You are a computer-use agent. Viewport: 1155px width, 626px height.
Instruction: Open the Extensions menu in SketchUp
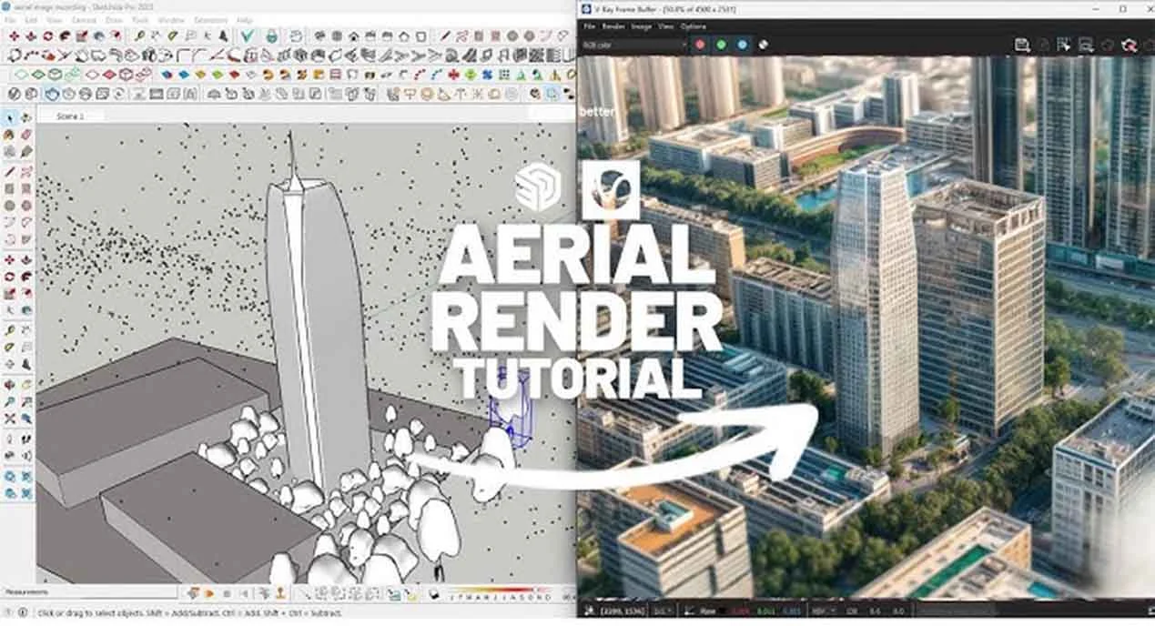point(211,19)
